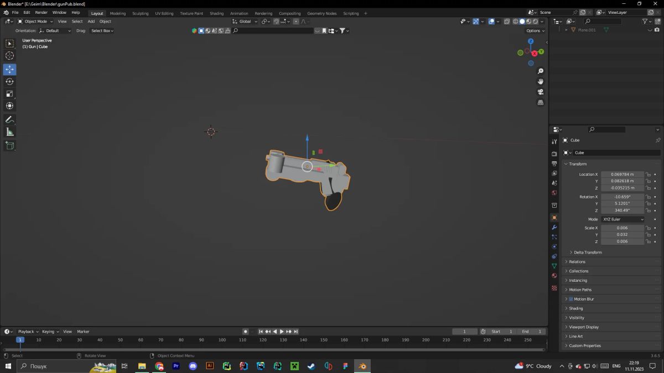Activate the Rotate tool
This screenshot has height=373, width=664.
(x=10, y=81)
